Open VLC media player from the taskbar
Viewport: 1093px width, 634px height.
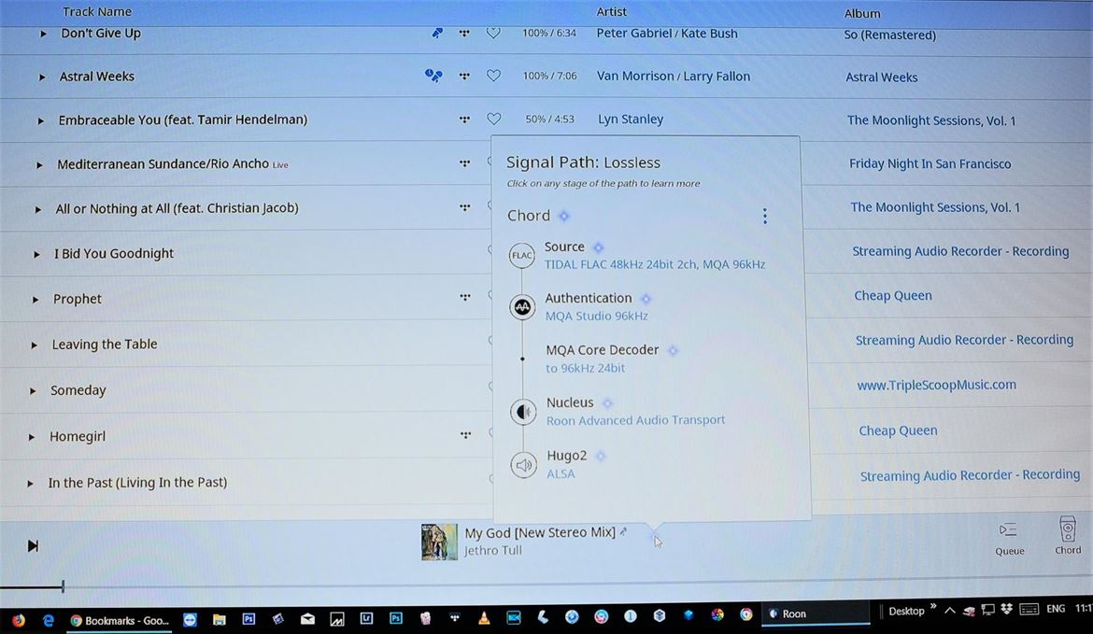point(484,618)
